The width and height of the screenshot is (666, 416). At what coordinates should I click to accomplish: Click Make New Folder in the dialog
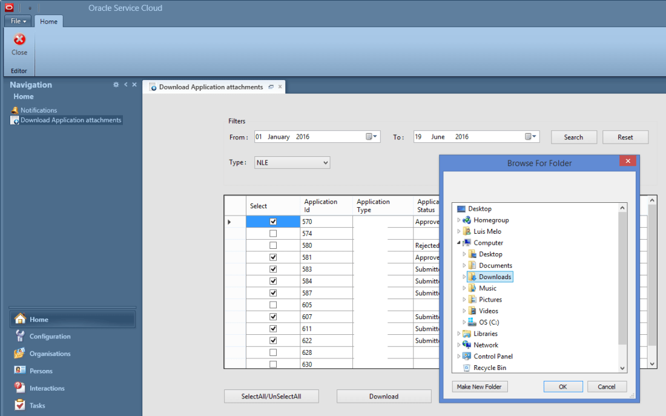point(480,386)
